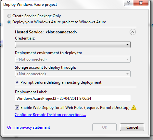Click the Hosted Service: <Not connected> heading
Viewport: 153px width, 140px height.
(x=46, y=32)
